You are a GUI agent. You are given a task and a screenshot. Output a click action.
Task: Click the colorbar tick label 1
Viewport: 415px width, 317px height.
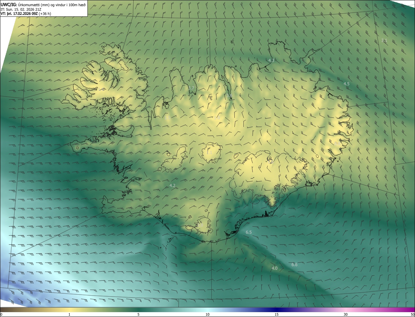click(x=69, y=314)
